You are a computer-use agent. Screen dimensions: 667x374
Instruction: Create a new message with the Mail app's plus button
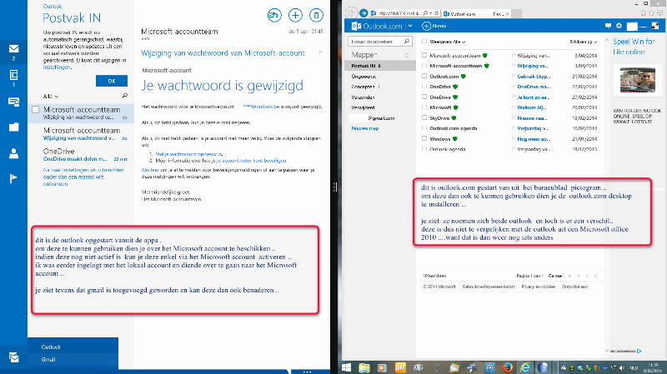pyautogui.click(x=295, y=16)
